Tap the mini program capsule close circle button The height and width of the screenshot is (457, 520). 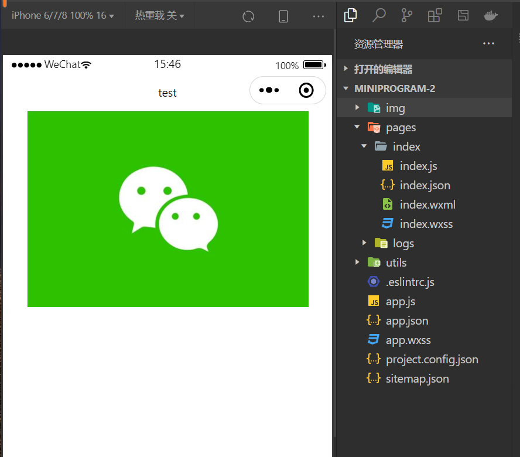pos(306,90)
